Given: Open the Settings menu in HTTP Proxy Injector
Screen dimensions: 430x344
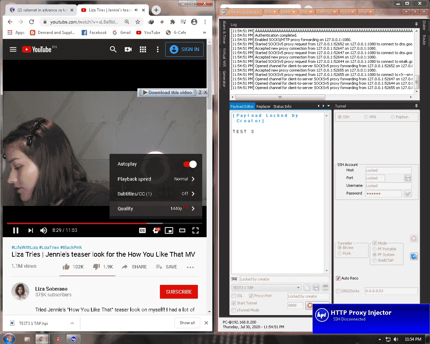Looking at the screenshot, I should pyautogui.click(x=327, y=12).
